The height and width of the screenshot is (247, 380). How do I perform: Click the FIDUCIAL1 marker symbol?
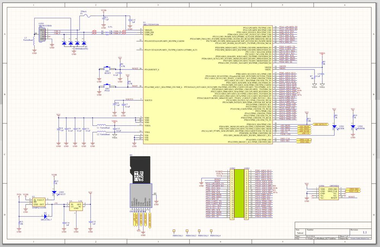click(174, 231)
